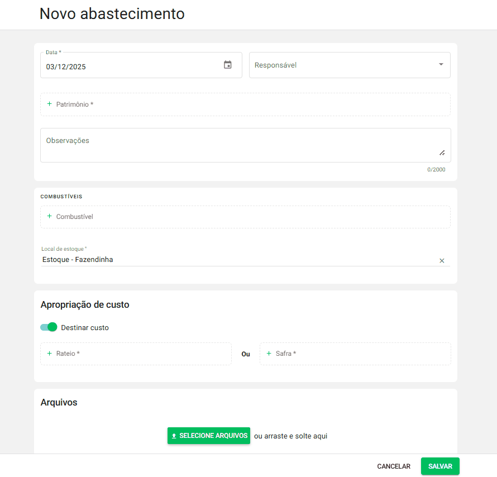
Task: Click the Apropriação de custo heading
Action: [x=85, y=305]
